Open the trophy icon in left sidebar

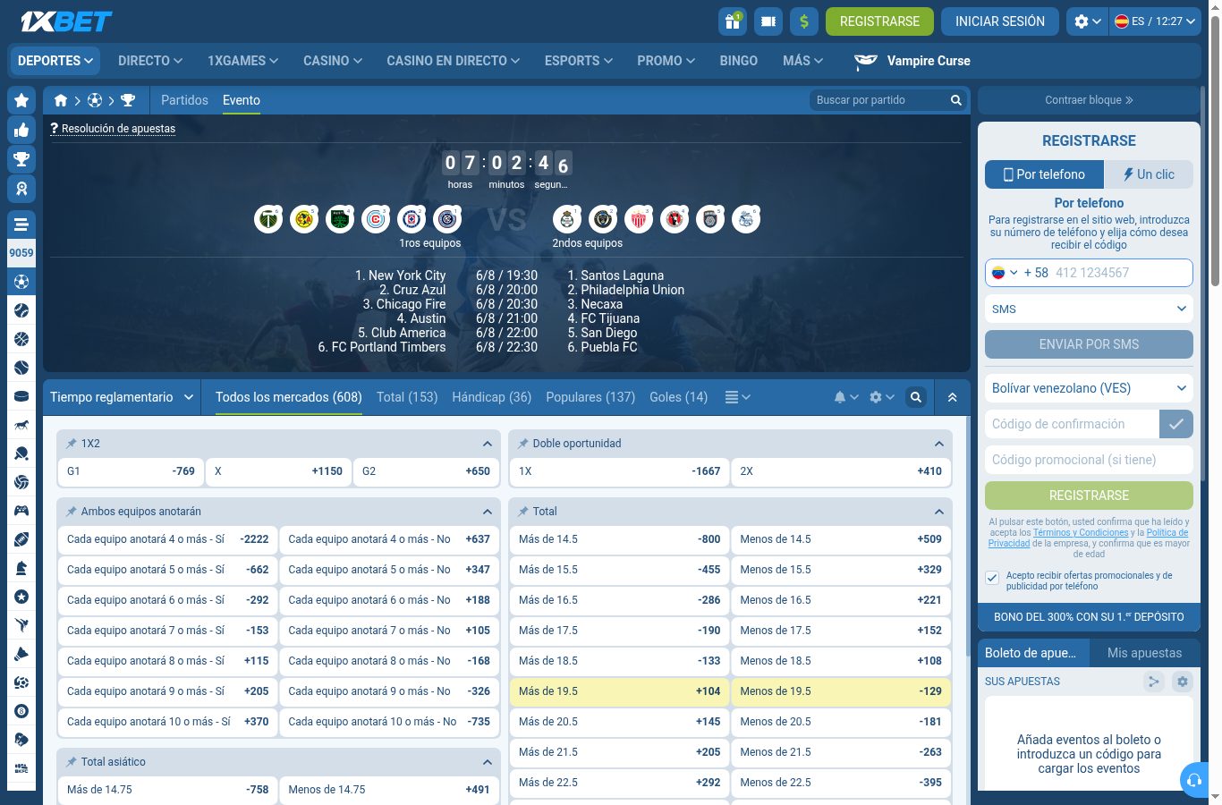(21, 160)
